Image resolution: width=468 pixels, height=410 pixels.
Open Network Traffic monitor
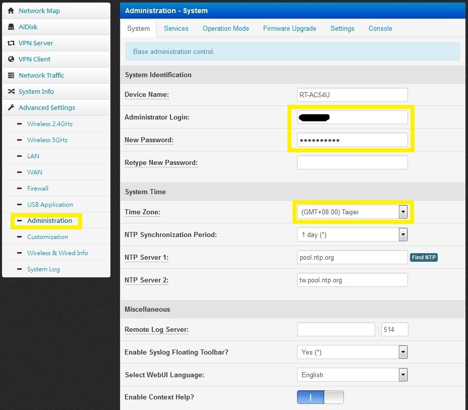click(41, 75)
